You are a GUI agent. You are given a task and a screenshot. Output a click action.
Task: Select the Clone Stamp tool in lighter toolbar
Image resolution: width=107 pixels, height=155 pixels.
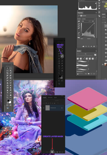tap(7, 83)
